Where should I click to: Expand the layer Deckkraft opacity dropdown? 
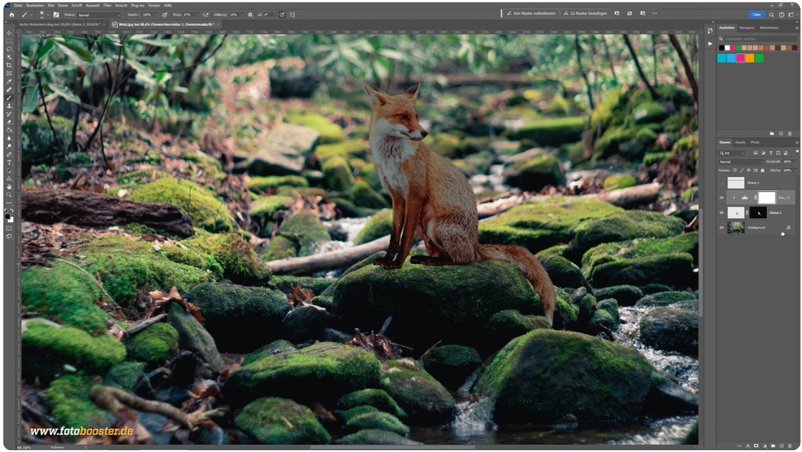point(795,161)
